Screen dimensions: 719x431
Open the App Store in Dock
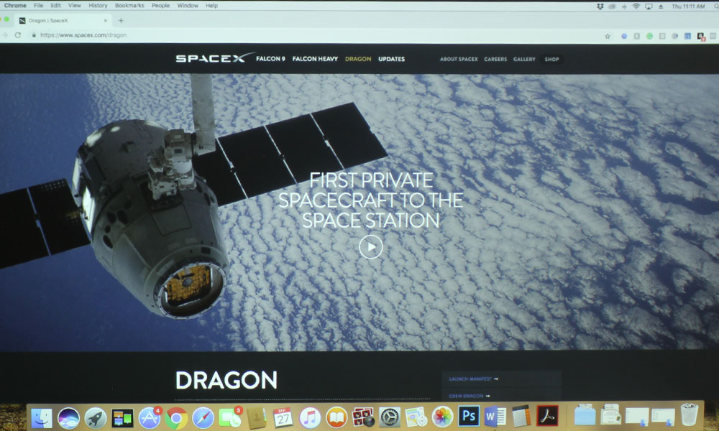click(x=150, y=417)
